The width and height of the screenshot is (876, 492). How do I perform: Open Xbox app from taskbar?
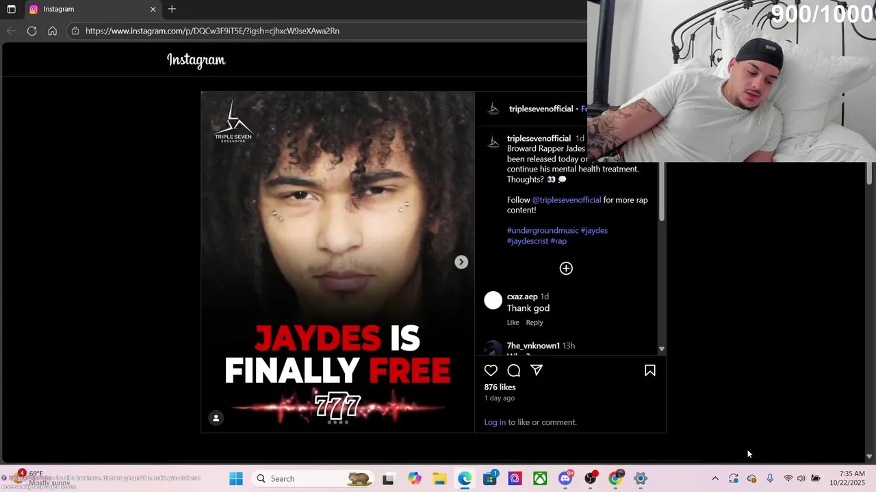pyautogui.click(x=540, y=479)
